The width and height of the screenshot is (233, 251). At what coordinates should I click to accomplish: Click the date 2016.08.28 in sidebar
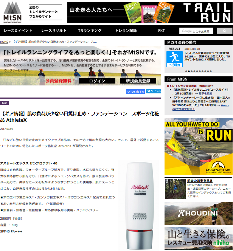click(x=192, y=49)
